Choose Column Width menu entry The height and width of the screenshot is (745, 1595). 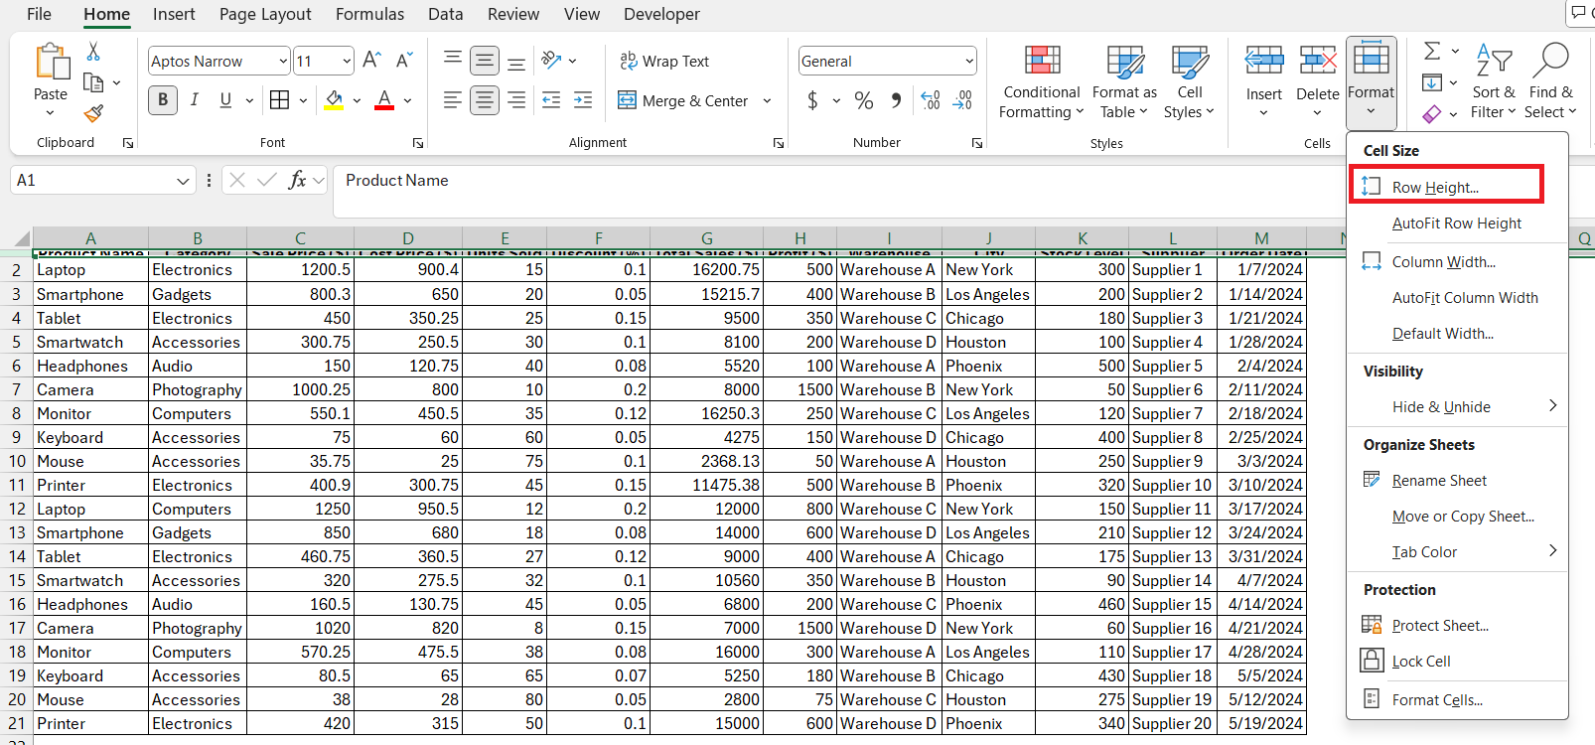click(1457, 261)
